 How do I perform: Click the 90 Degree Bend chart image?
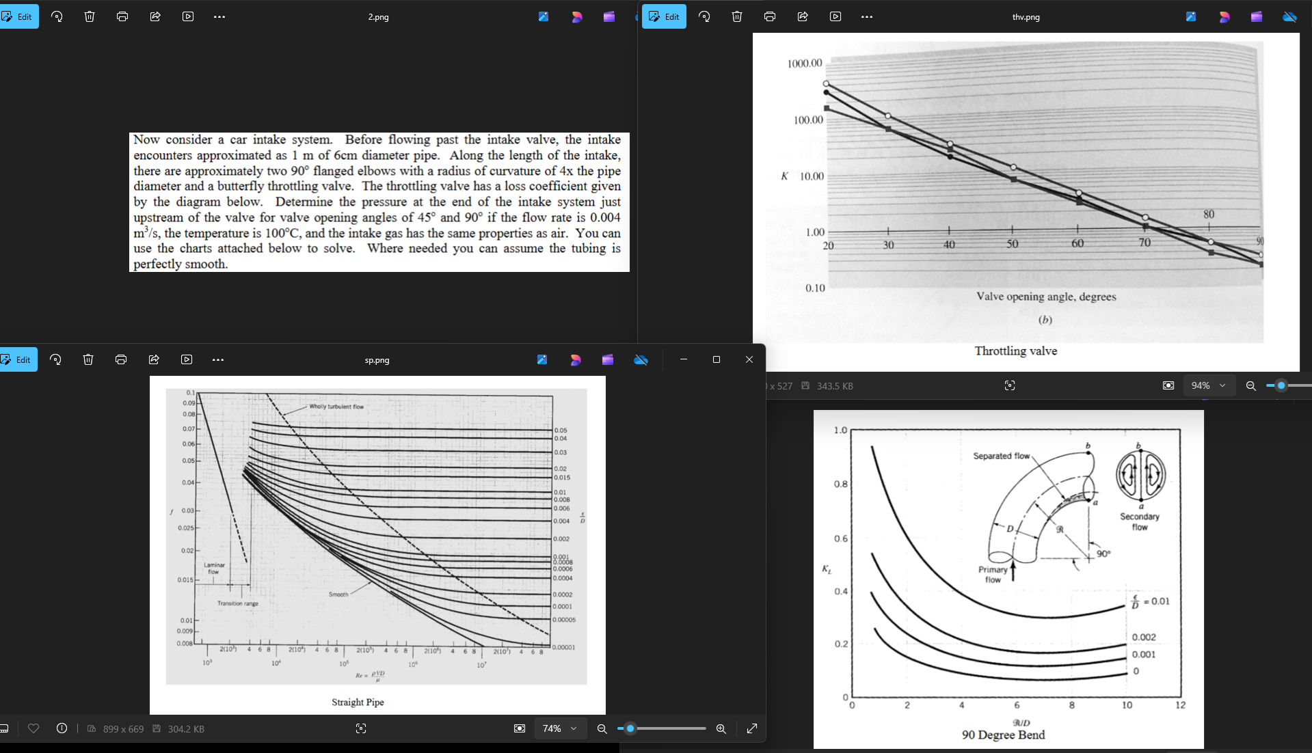1008,579
